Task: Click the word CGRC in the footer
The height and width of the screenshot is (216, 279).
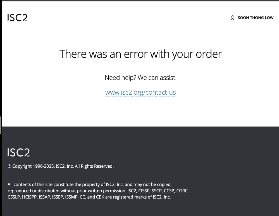Action: pyautogui.click(x=182, y=191)
